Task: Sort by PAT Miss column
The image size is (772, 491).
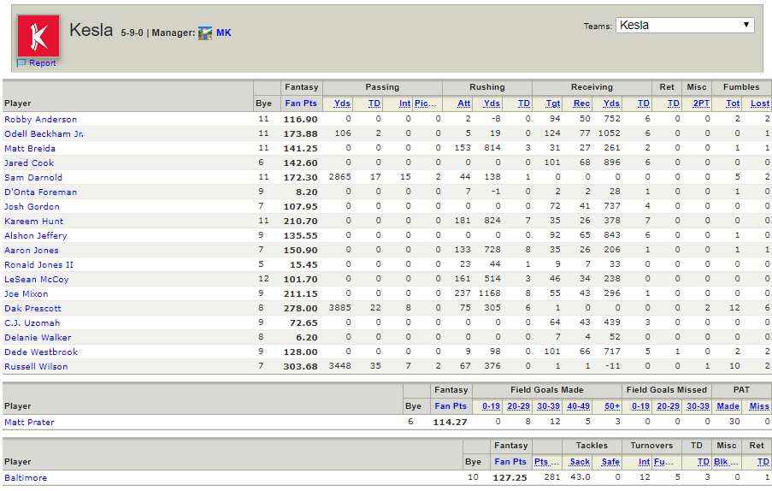Action: [759, 405]
